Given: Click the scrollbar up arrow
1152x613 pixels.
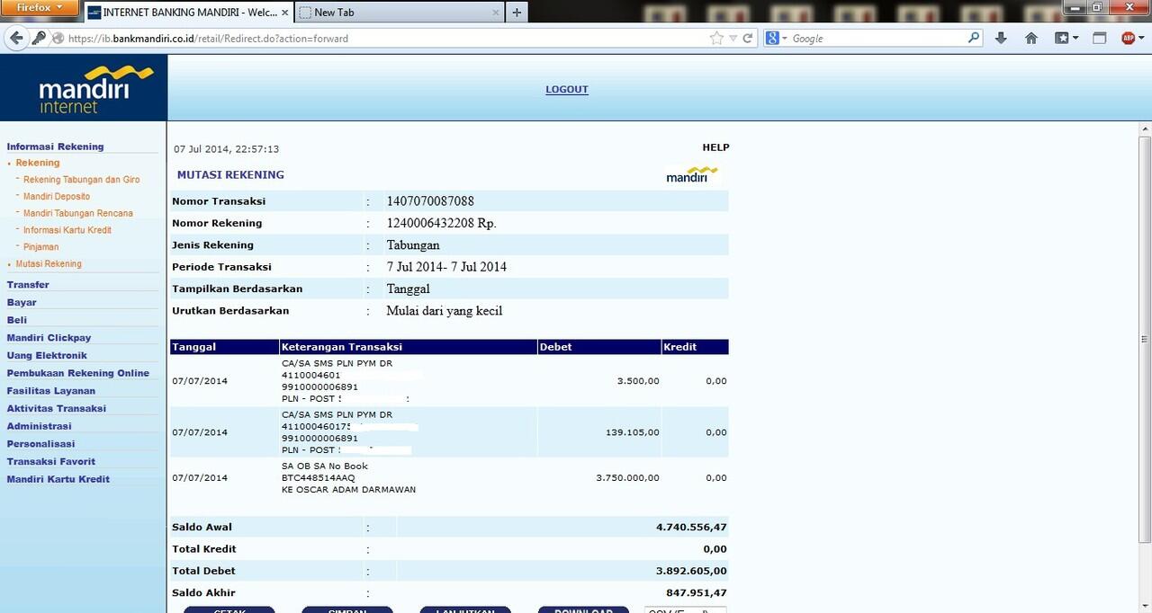Looking at the screenshot, I should (x=1145, y=129).
